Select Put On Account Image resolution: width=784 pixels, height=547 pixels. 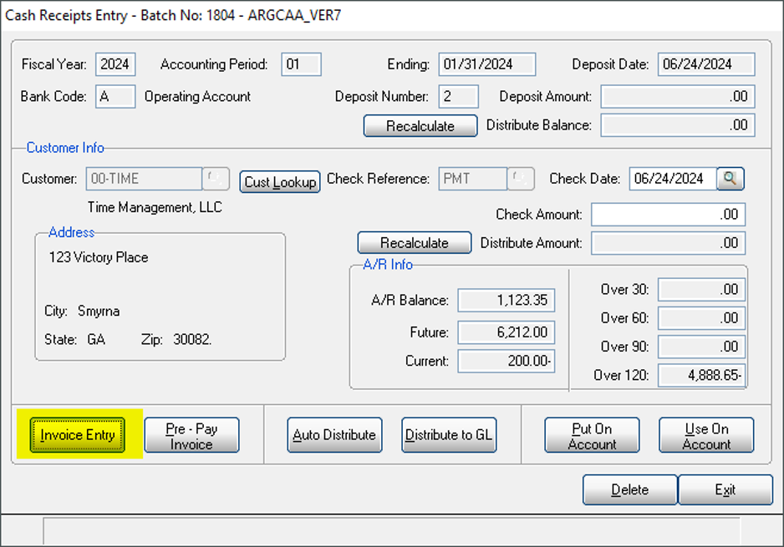coord(592,435)
